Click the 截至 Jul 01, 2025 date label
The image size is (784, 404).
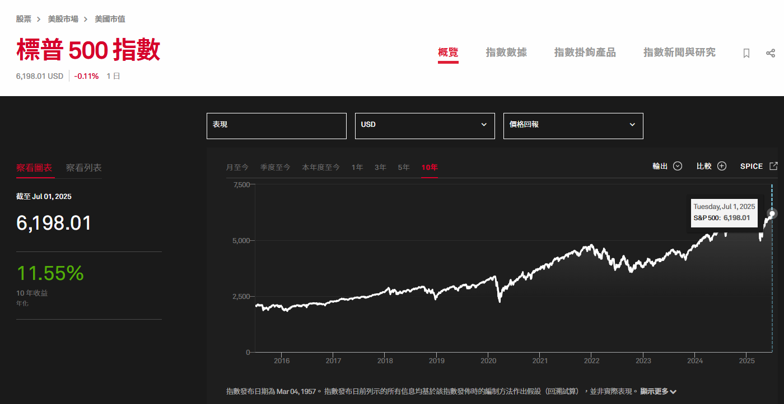pyautogui.click(x=44, y=197)
